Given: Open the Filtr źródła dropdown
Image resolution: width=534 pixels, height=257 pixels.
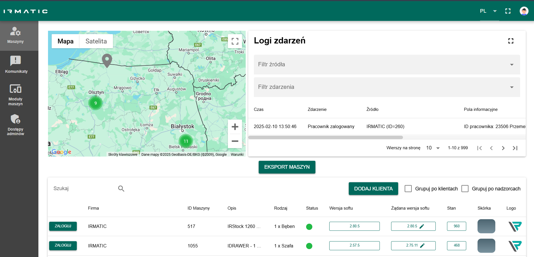Looking at the screenshot, I should tap(387, 65).
